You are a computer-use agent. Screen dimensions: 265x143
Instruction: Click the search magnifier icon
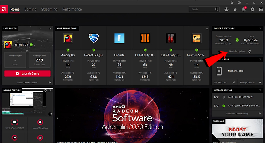[x=217, y=9]
